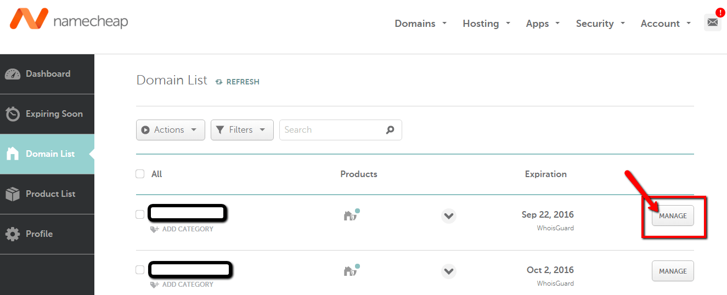This screenshot has width=727, height=295.
Task: Click the refresh icon beside Domain List
Action: 219,82
